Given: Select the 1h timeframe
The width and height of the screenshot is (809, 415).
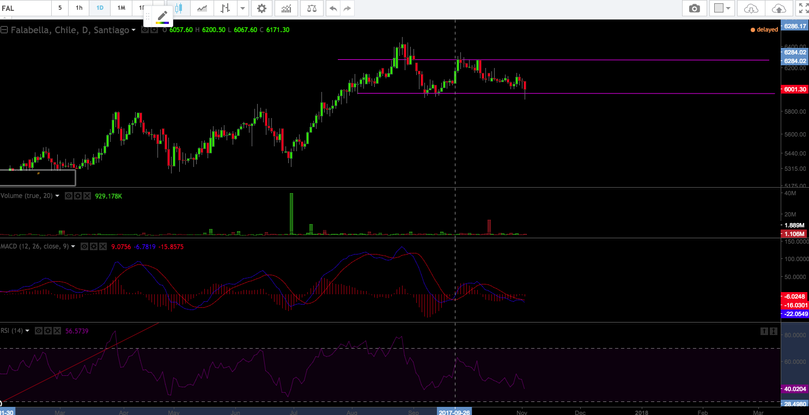Looking at the screenshot, I should (79, 8).
